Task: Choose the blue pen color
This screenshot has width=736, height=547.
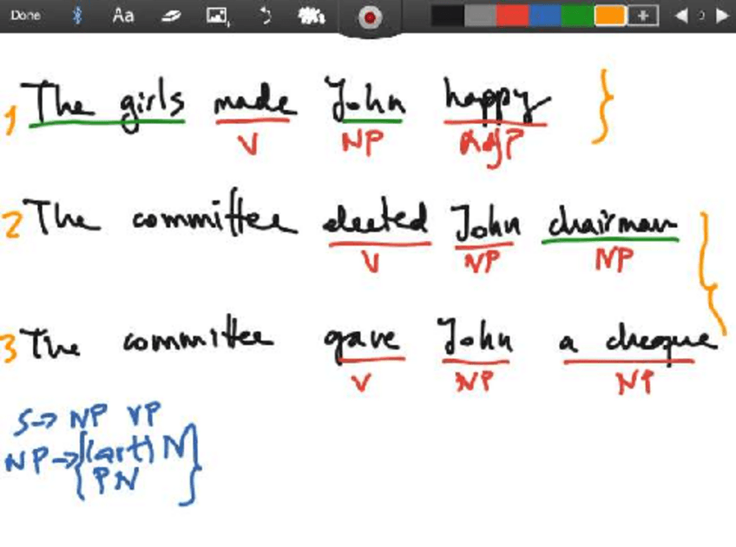Action: 544,16
